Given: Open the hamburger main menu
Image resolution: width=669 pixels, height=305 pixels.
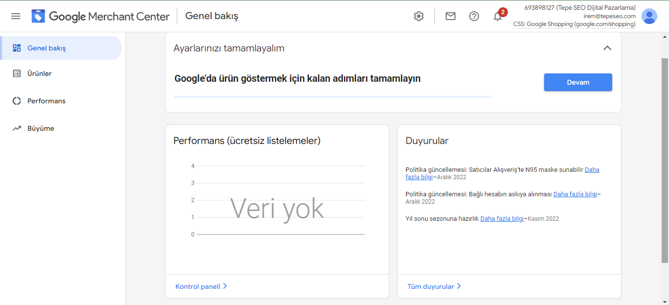Looking at the screenshot, I should [x=16, y=16].
